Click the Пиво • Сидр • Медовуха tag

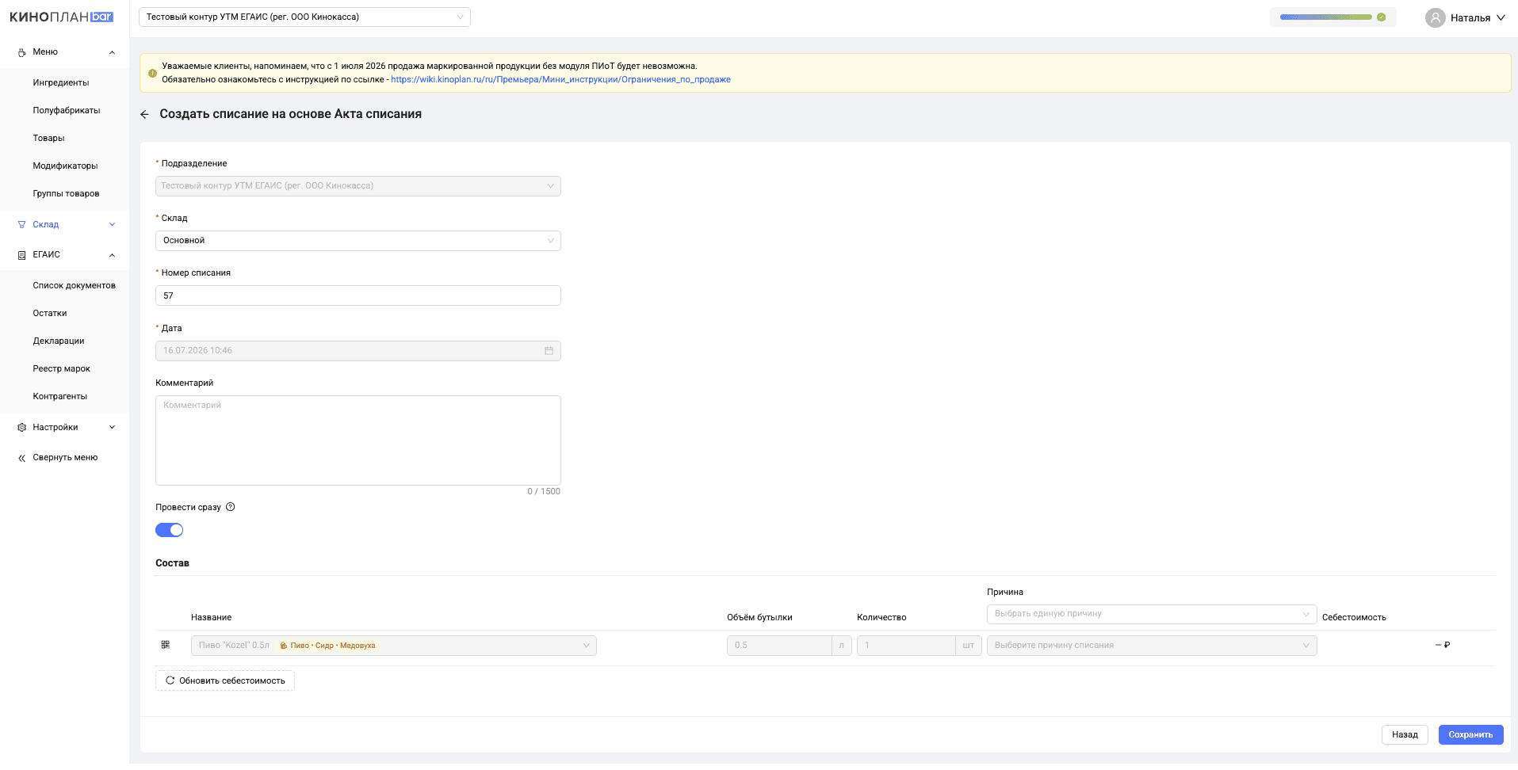coord(327,646)
